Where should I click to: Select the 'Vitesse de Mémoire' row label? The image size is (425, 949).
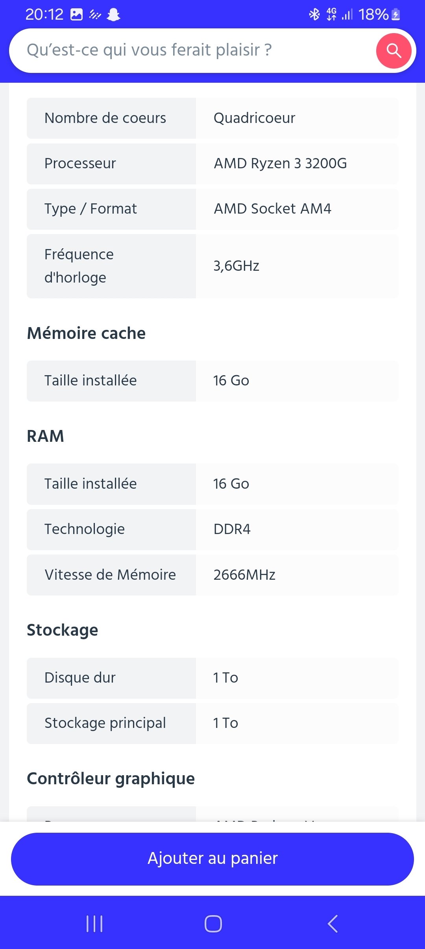point(110,575)
